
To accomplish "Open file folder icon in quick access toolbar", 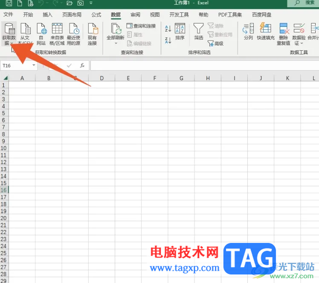I will [x=70, y=3].
